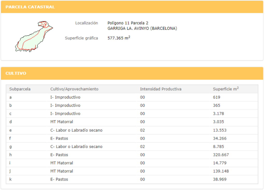Viewport: 265px width, 190px height.
Task: Click the Intensidad Productiva column header
Action: point(161,89)
